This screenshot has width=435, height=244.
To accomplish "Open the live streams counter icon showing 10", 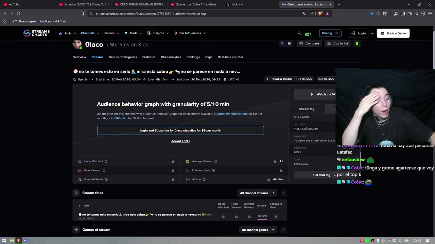I will click(308, 34).
